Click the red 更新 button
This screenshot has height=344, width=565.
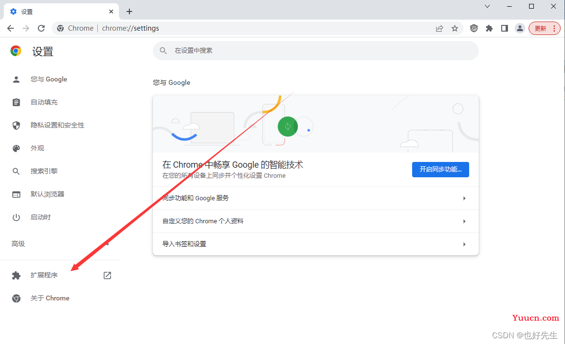click(x=544, y=28)
